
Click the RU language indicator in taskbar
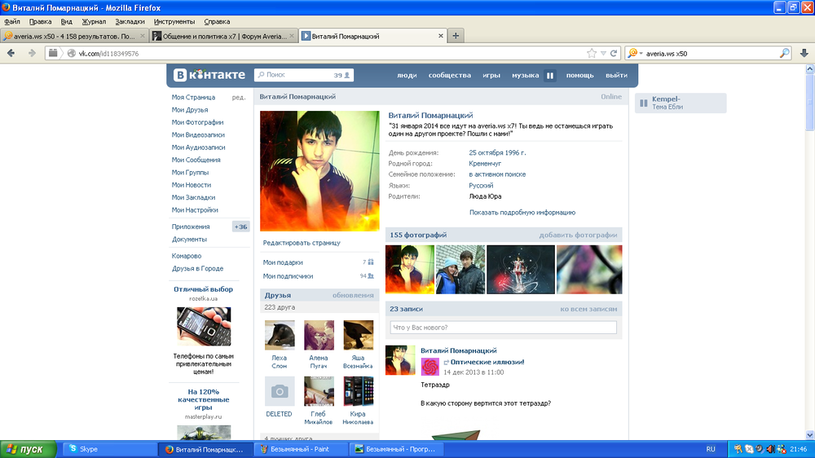pos(711,449)
